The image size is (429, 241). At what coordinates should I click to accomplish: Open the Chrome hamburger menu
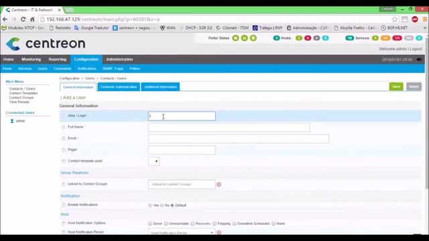[x=425, y=19]
